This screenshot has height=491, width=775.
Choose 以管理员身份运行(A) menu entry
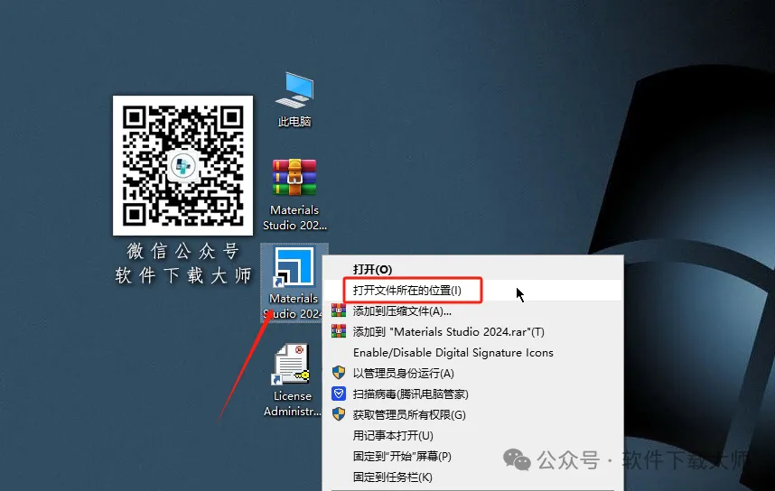click(x=472, y=373)
